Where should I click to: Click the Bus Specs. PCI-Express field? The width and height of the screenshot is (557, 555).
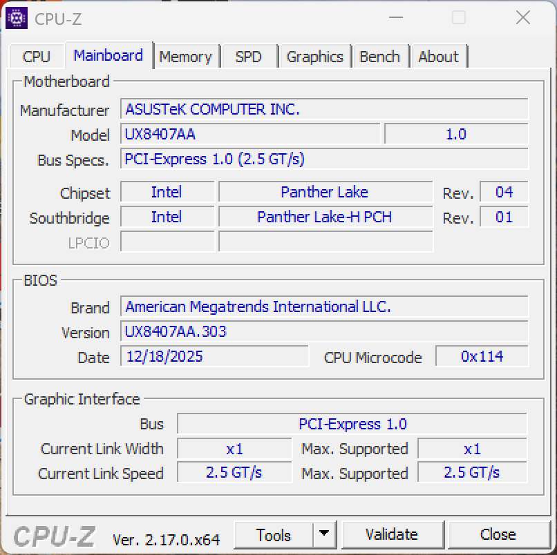click(323, 159)
